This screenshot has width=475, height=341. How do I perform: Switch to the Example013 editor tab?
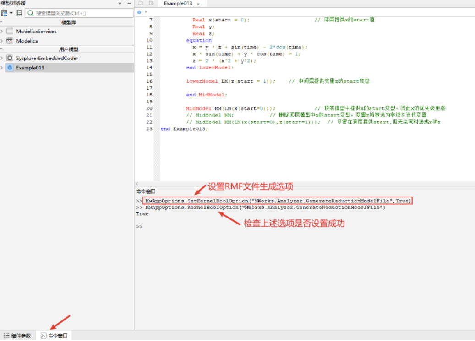(178, 3)
